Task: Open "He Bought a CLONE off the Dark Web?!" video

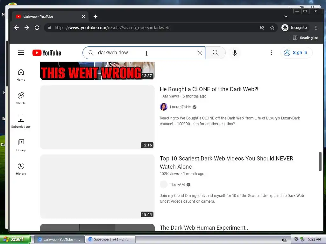Action: pos(209,89)
